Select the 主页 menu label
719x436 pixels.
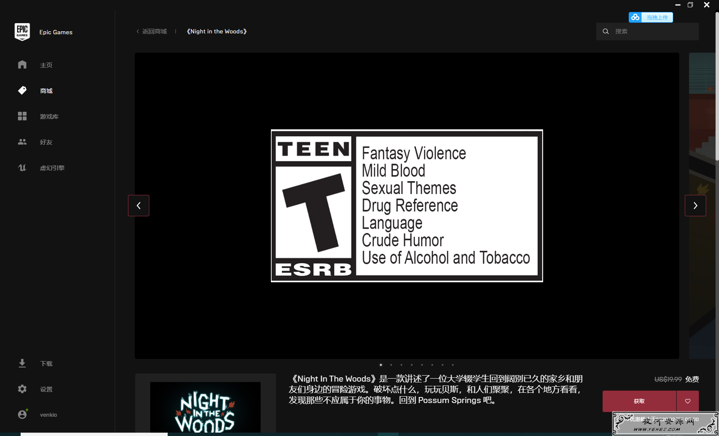point(46,65)
